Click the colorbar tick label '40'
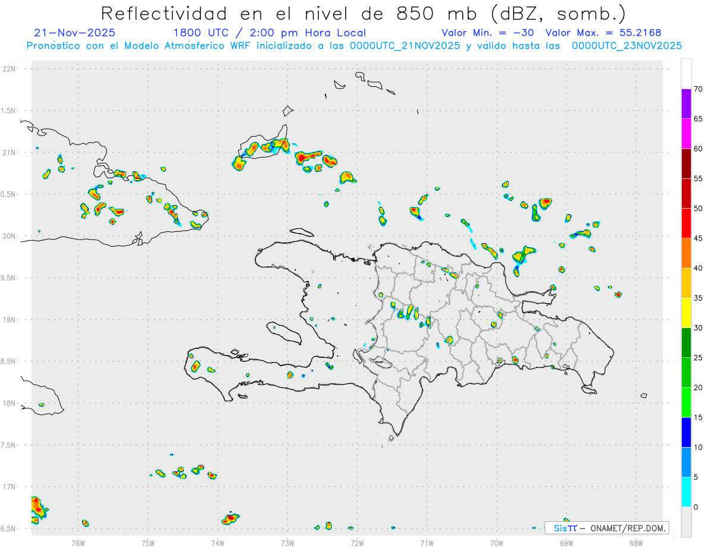Screen dimensions: 714x551 tap(699, 268)
